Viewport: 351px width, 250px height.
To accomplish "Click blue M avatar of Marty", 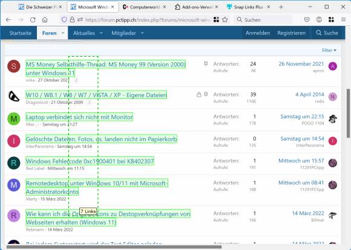I will (14, 185).
